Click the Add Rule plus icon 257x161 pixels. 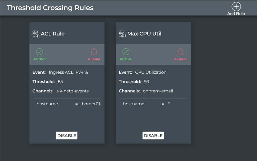coord(236,6)
